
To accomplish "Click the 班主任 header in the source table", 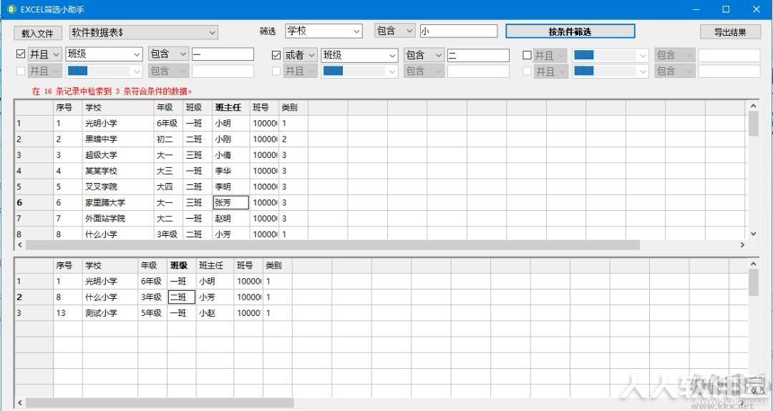I will point(231,107).
